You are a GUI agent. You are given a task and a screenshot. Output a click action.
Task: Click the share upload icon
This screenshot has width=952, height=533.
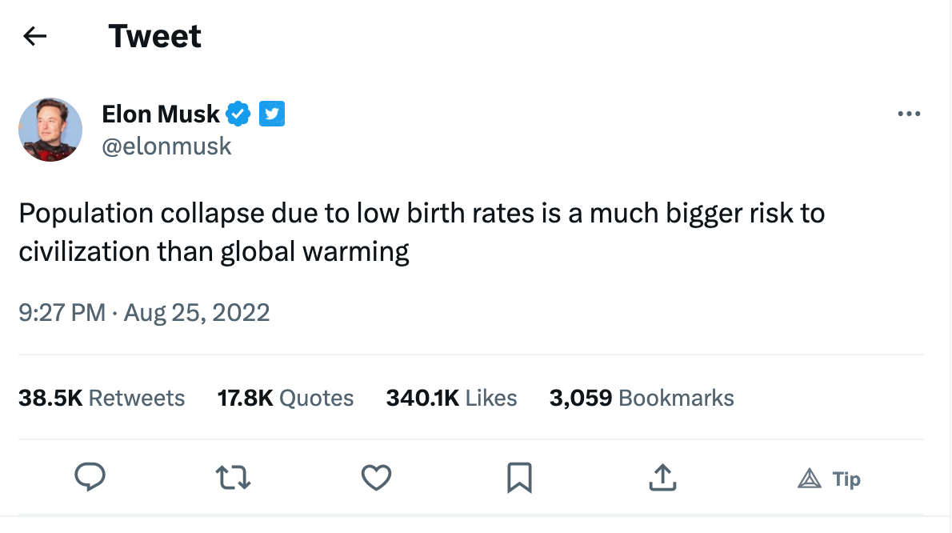(x=662, y=478)
